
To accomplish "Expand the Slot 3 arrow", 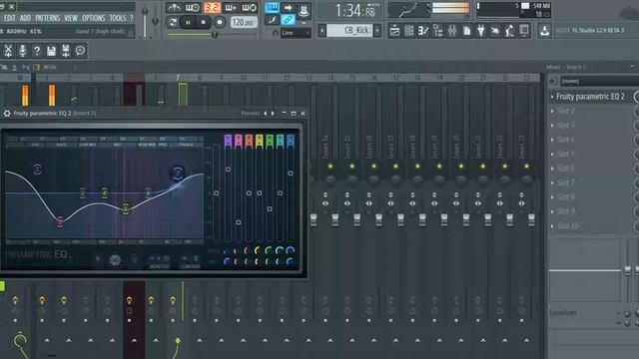I will pos(552,125).
